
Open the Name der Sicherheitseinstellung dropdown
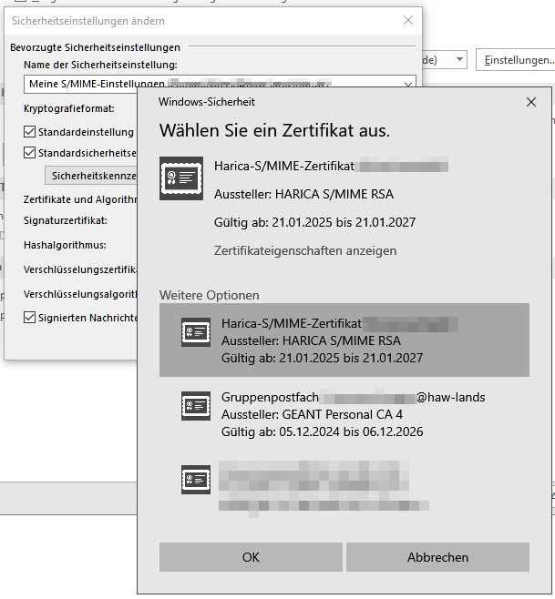click(x=407, y=84)
